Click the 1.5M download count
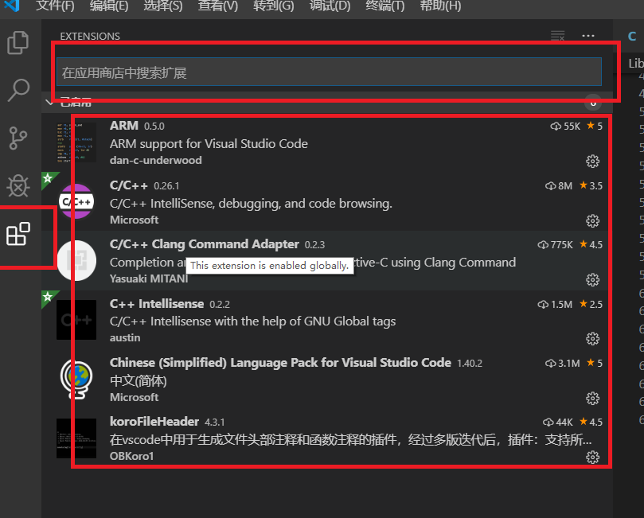Viewport: 644px width, 518px height. [x=555, y=305]
